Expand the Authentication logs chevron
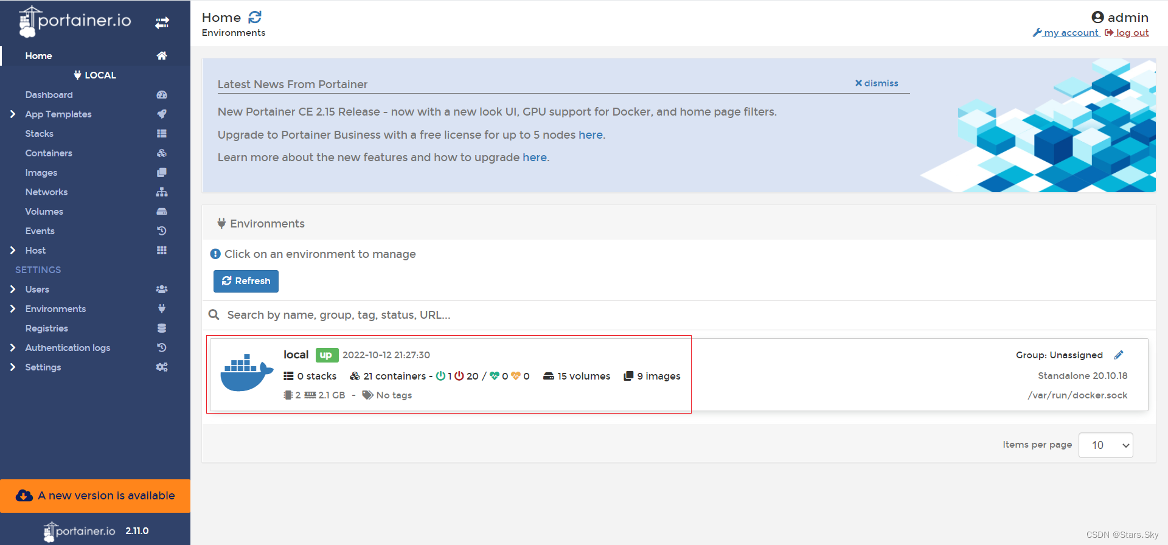The image size is (1168, 545). click(13, 348)
